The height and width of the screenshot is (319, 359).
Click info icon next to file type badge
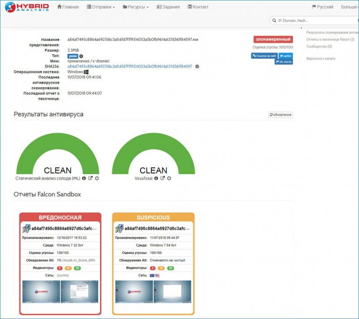[81, 56]
